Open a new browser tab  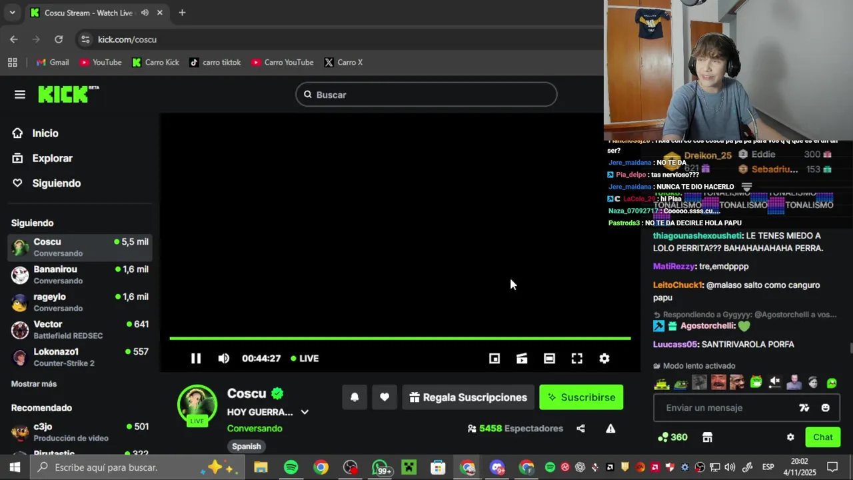182,13
